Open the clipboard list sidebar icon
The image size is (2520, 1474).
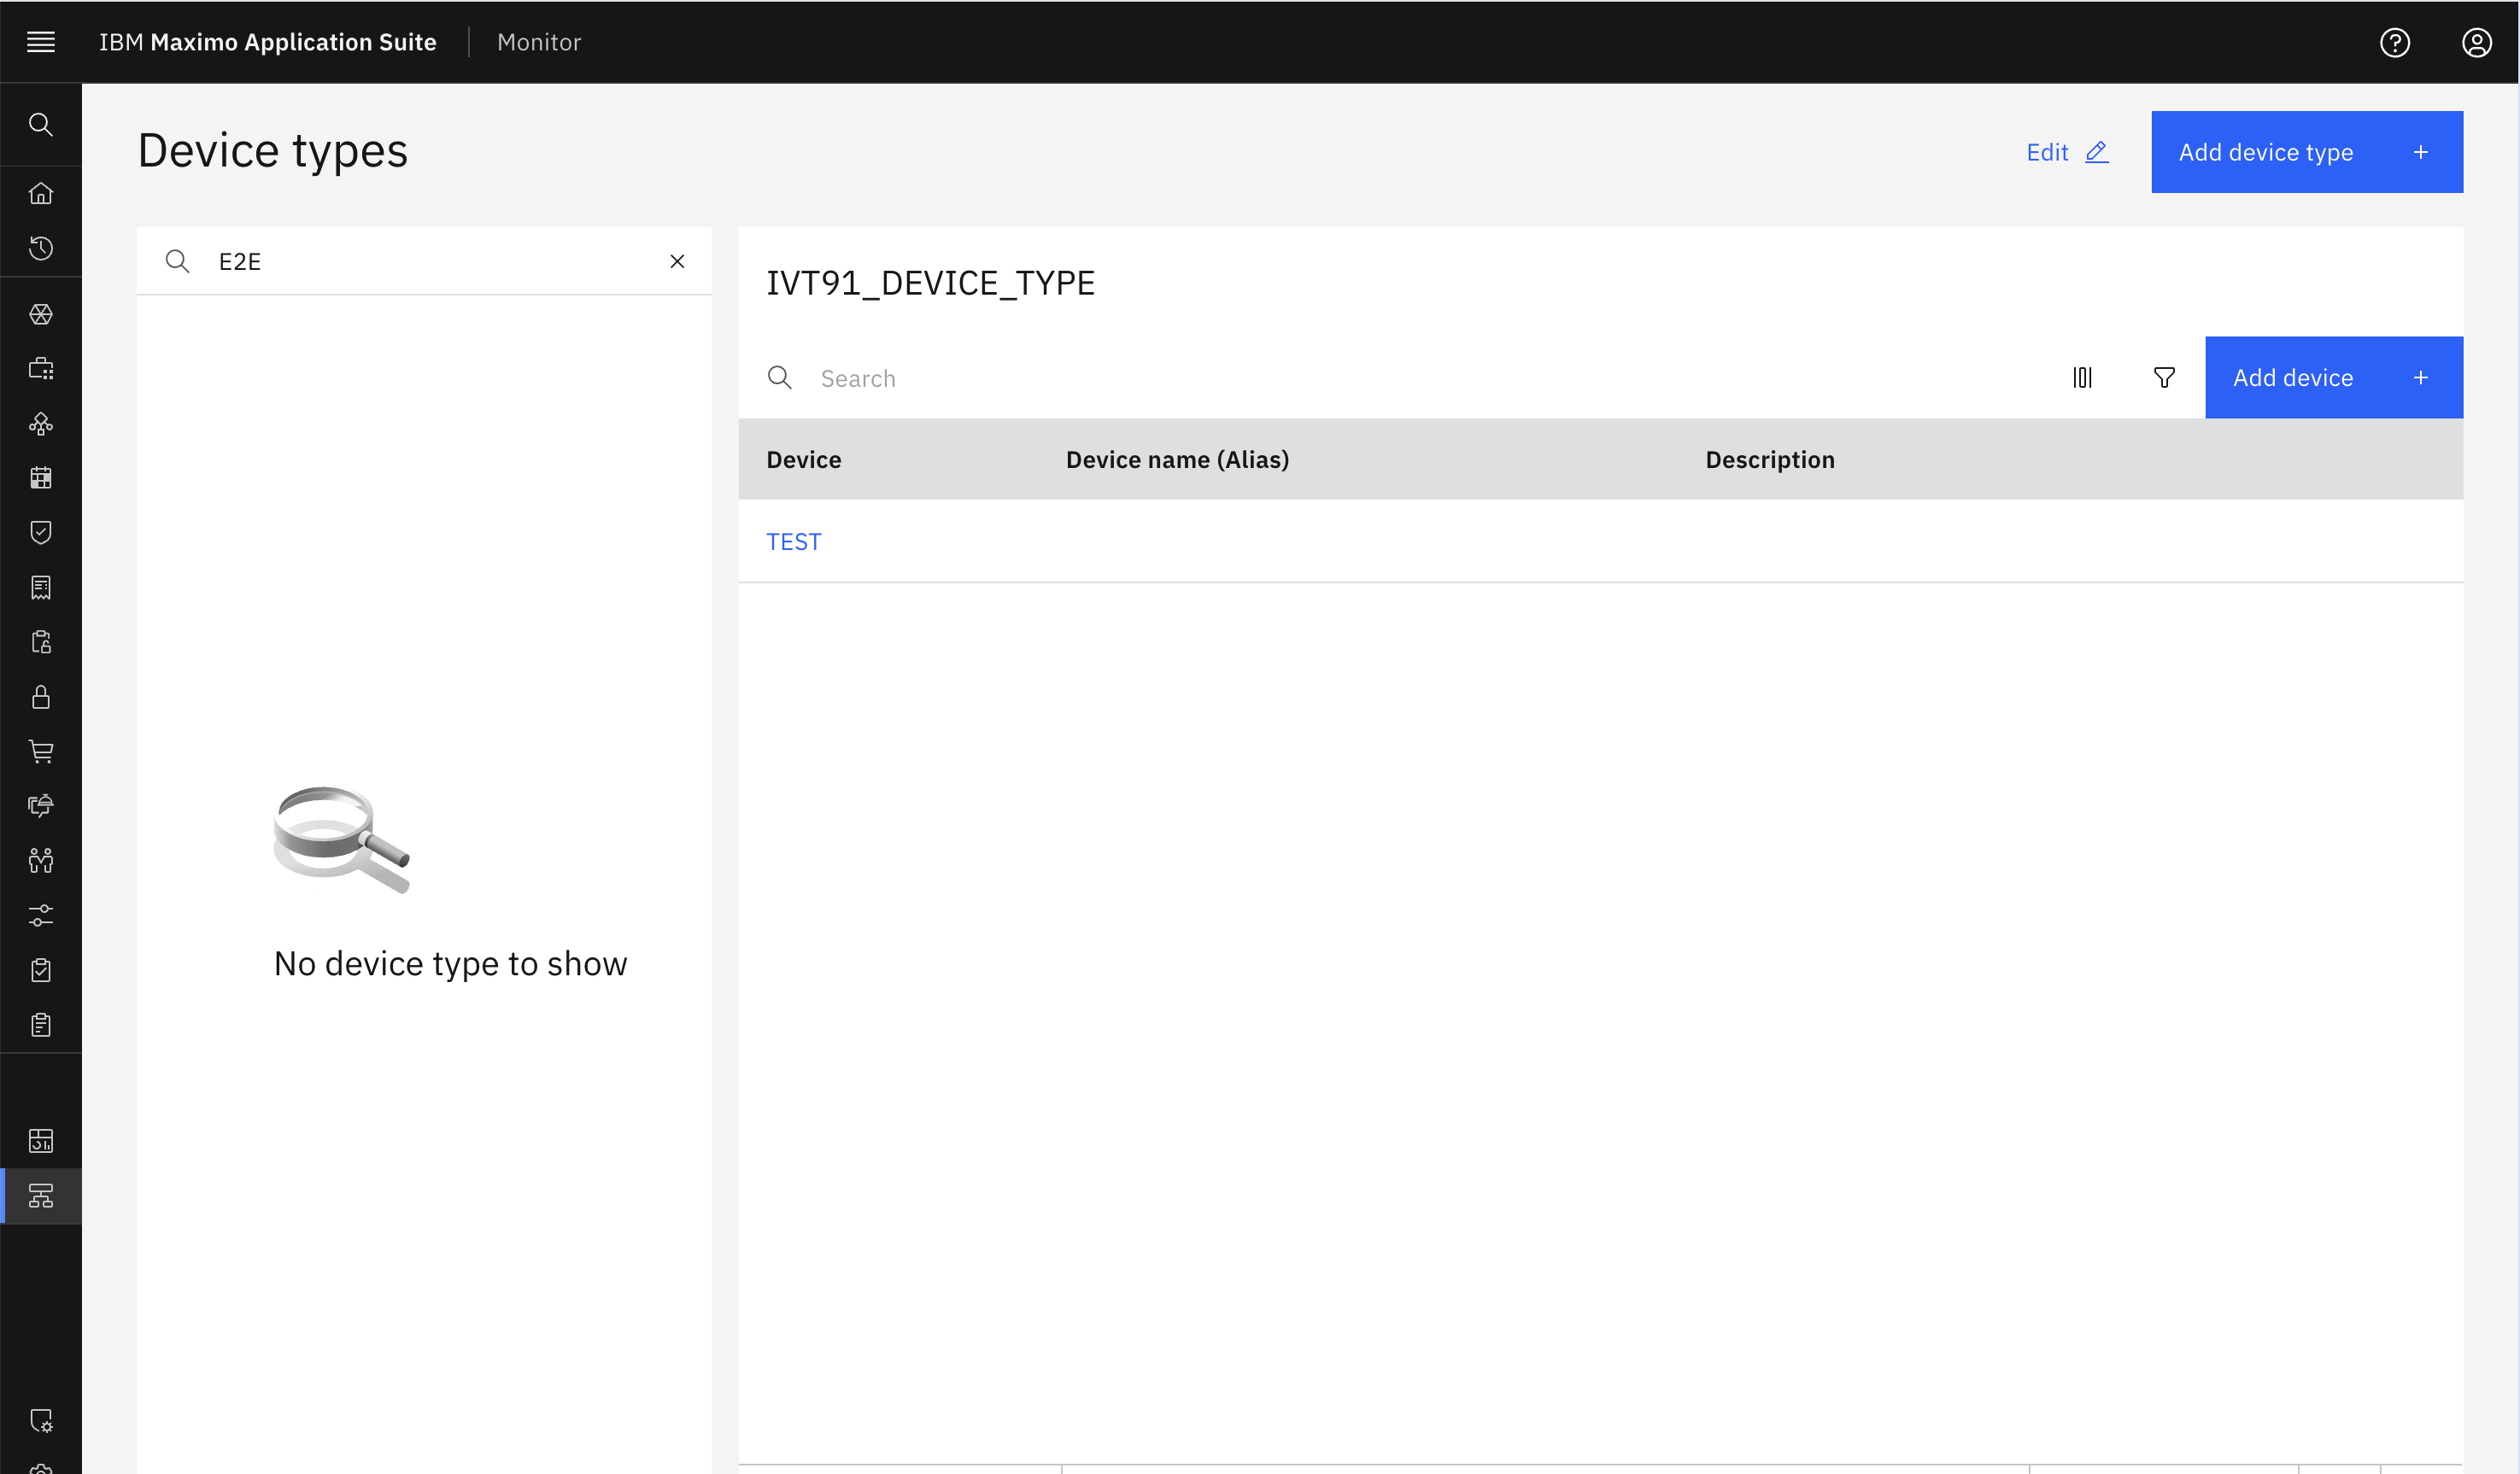(x=41, y=1025)
